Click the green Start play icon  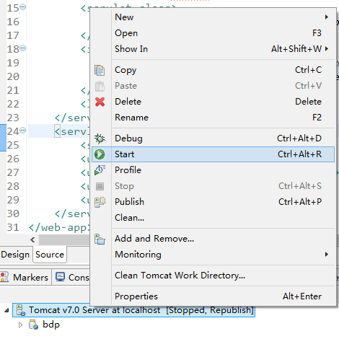tap(100, 154)
